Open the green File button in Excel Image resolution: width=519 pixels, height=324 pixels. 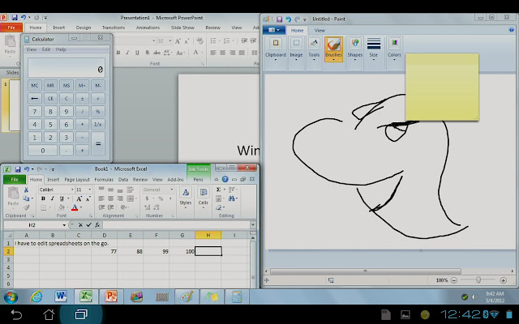click(15, 180)
